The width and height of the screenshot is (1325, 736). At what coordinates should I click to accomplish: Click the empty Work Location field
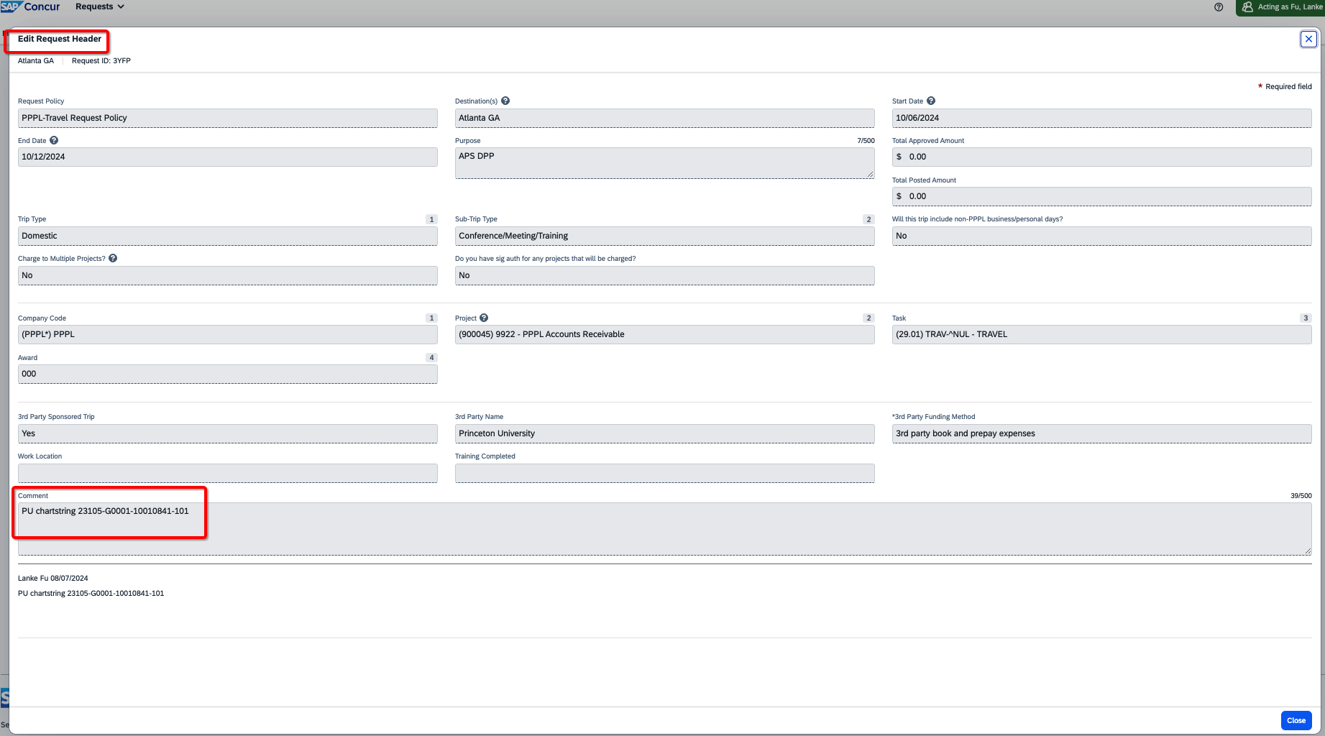pyautogui.click(x=227, y=473)
